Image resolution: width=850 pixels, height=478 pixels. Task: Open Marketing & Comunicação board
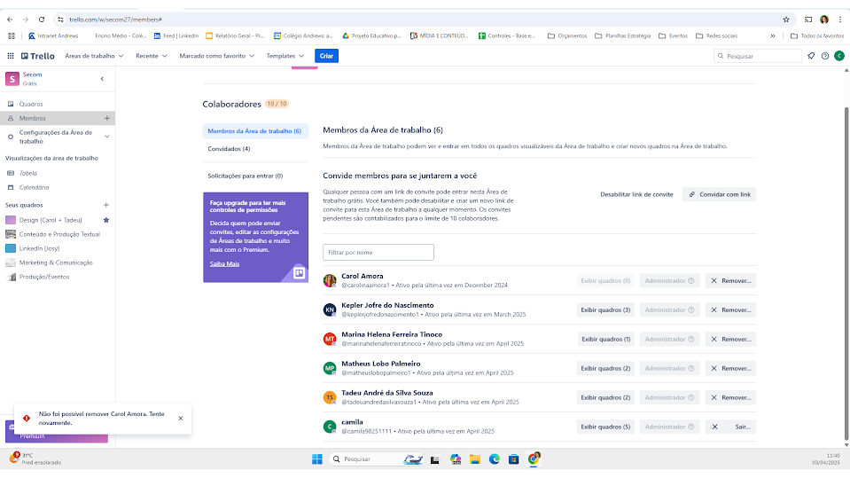coord(58,263)
